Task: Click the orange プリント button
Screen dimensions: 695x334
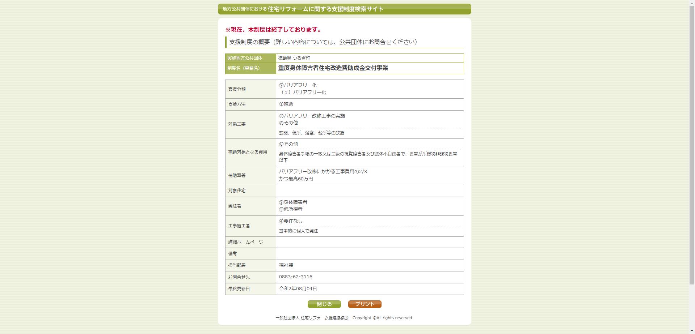Action: [365, 304]
